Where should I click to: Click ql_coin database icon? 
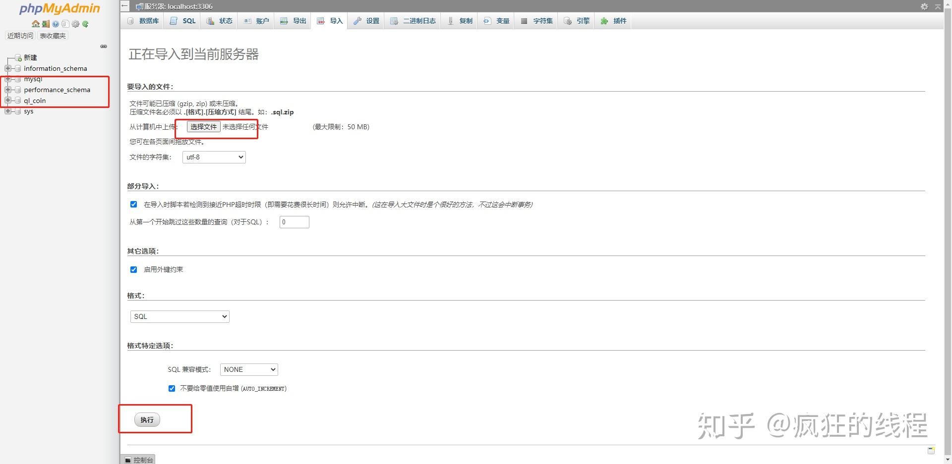click(x=18, y=101)
